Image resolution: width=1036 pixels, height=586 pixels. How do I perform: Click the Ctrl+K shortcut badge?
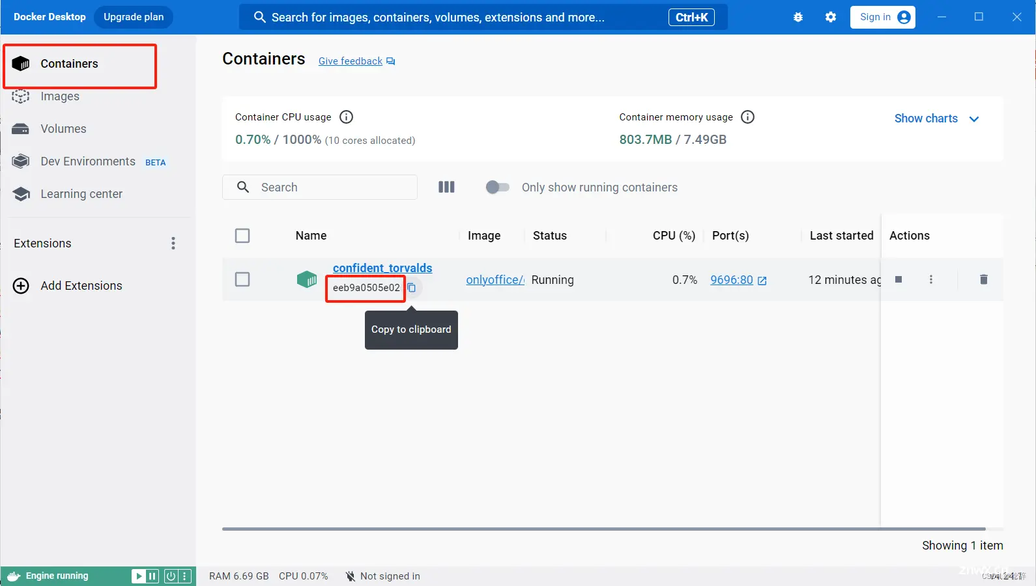(x=691, y=18)
